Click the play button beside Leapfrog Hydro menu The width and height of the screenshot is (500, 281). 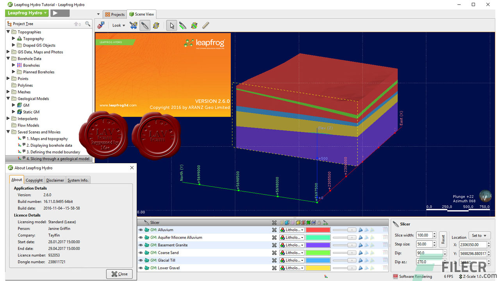coord(60,13)
